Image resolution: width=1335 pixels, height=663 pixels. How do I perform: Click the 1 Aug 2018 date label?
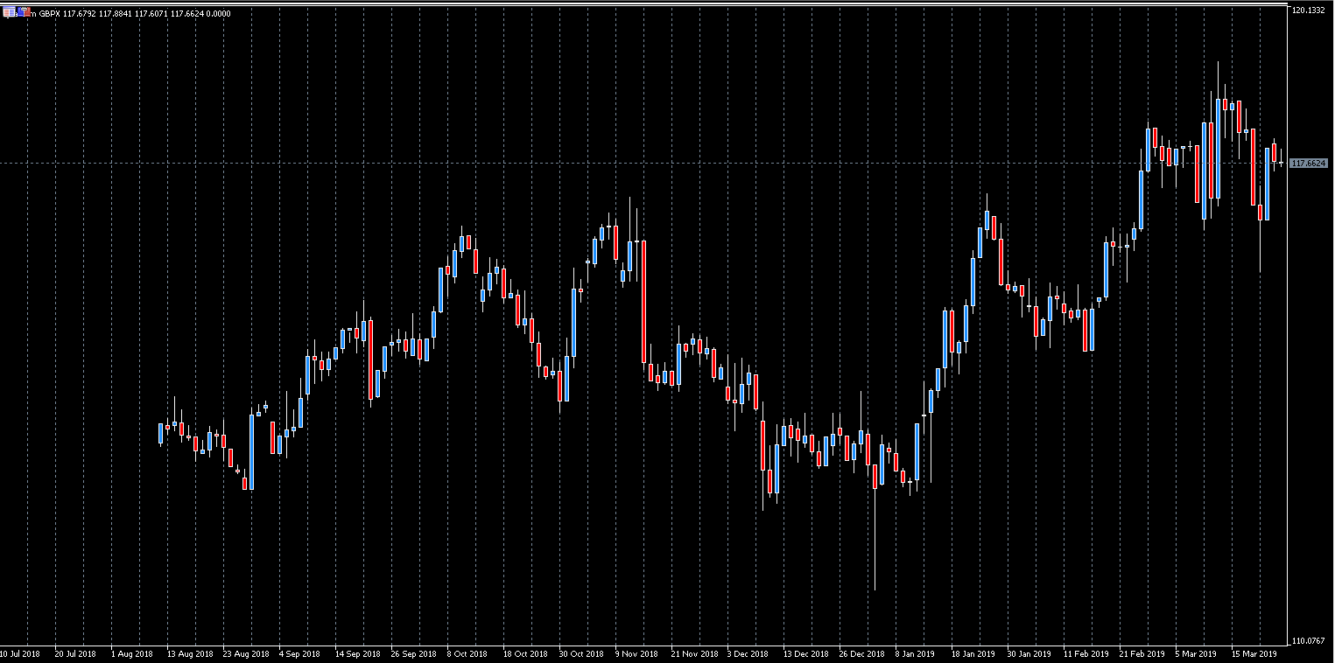click(x=132, y=654)
